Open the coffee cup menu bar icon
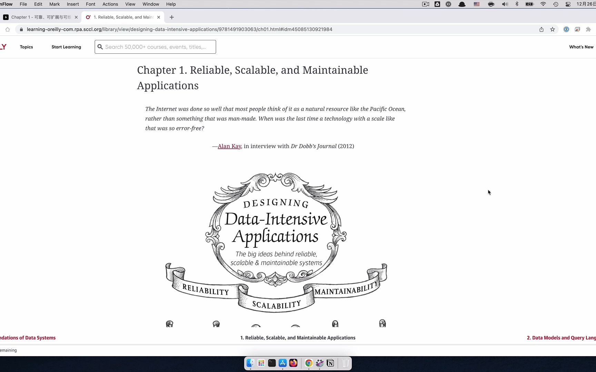The width and height of the screenshot is (596, 372). (x=491, y=4)
